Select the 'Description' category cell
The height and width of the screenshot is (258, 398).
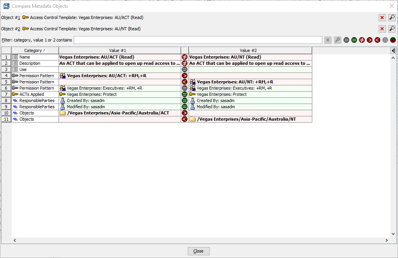(35, 63)
